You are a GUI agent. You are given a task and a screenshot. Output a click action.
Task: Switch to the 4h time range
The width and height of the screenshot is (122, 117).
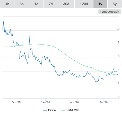pyautogui.click(x=7, y=4)
